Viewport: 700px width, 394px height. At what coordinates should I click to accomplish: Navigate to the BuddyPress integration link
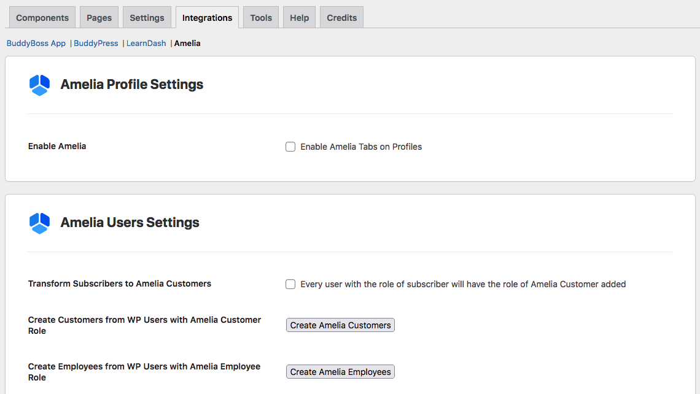coord(96,44)
